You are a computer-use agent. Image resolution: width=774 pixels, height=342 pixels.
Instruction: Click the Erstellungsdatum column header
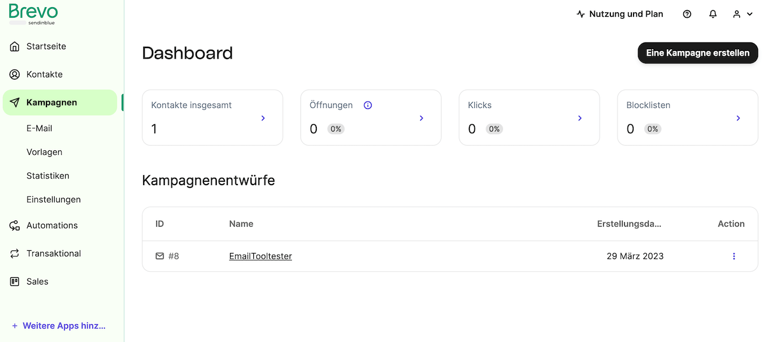[x=629, y=224]
